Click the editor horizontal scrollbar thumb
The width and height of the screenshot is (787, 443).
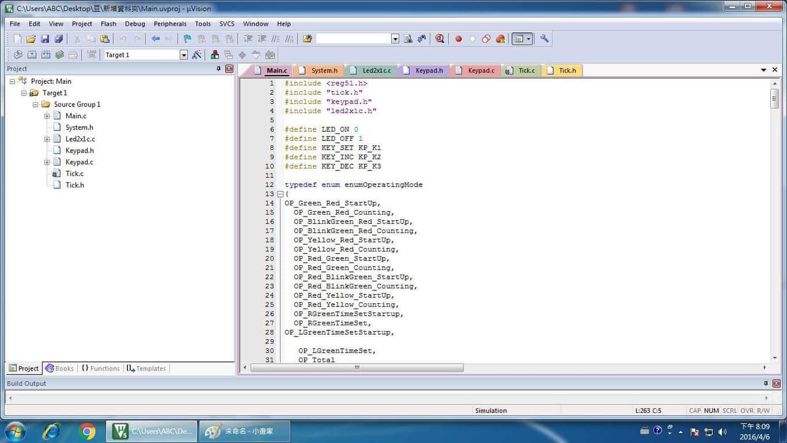coord(357,367)
